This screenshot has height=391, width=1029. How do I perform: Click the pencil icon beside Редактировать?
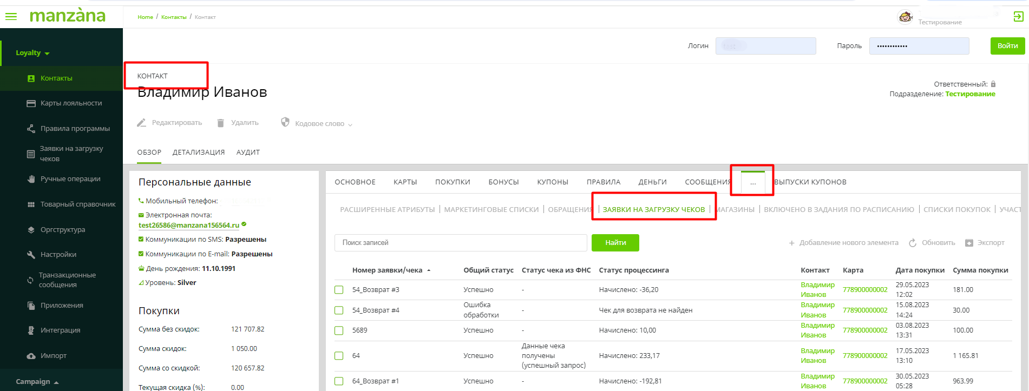point(142,123)
